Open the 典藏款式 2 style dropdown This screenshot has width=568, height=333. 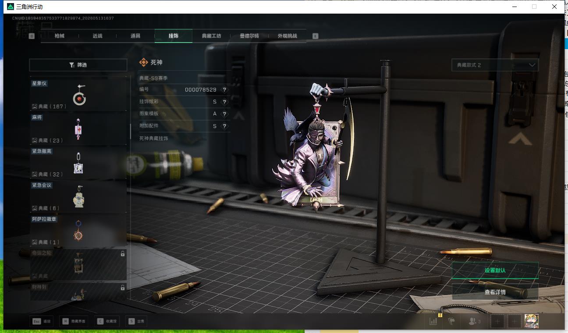(495, 65)
